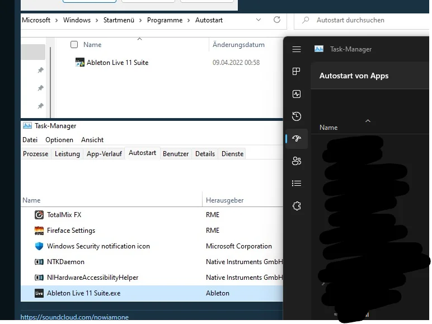Image resolution: width=432 pixels, height=324 pixels.
Task: Click the third pin icon in Explorer navigation pane
Action: click(40, 106)
